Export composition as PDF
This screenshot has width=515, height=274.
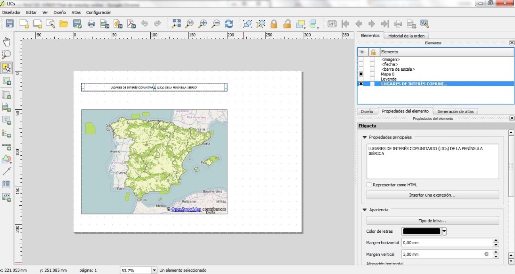(x=131, y=24)
